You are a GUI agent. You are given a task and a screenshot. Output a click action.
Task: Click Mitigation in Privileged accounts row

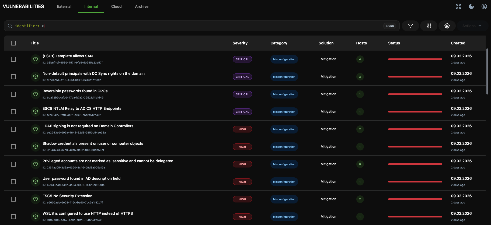point(328,164)
